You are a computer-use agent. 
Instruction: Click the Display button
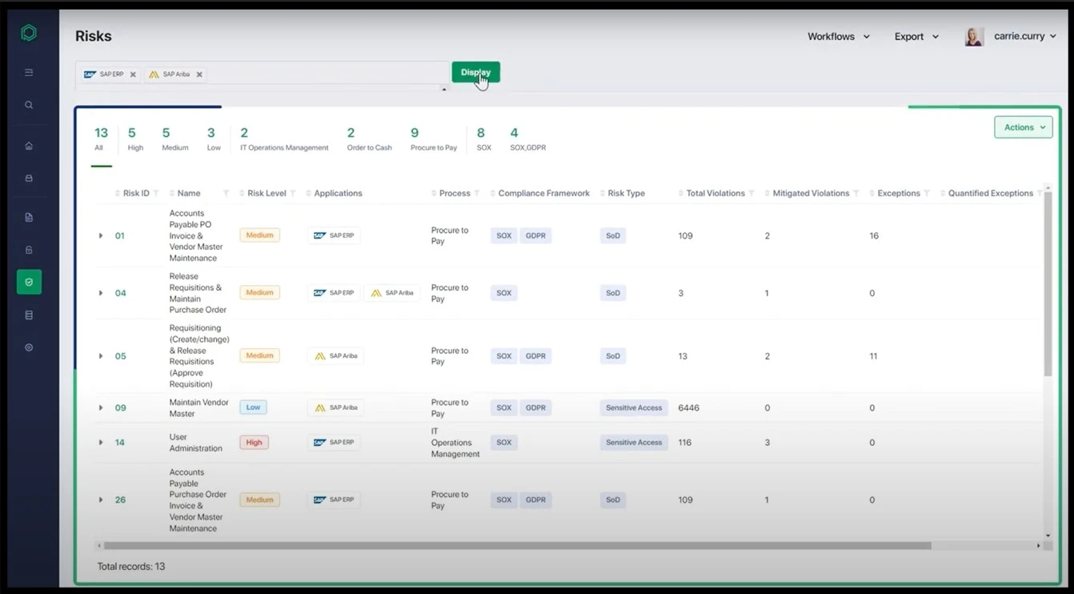[475, 71]
